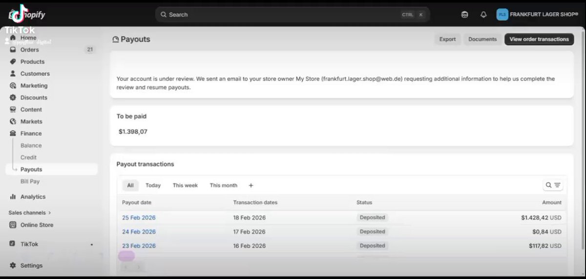Open FRANKFURT LAGER SHOP account menu
The height and width of the screenshot is (279, 586).
tap(537, 15)
